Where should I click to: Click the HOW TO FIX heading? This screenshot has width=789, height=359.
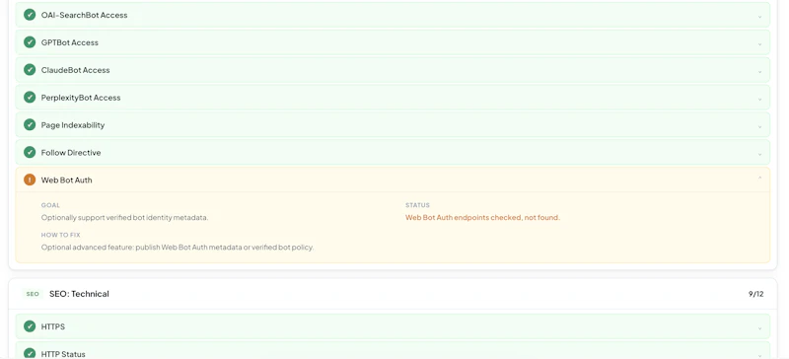(x=61, y=235)
